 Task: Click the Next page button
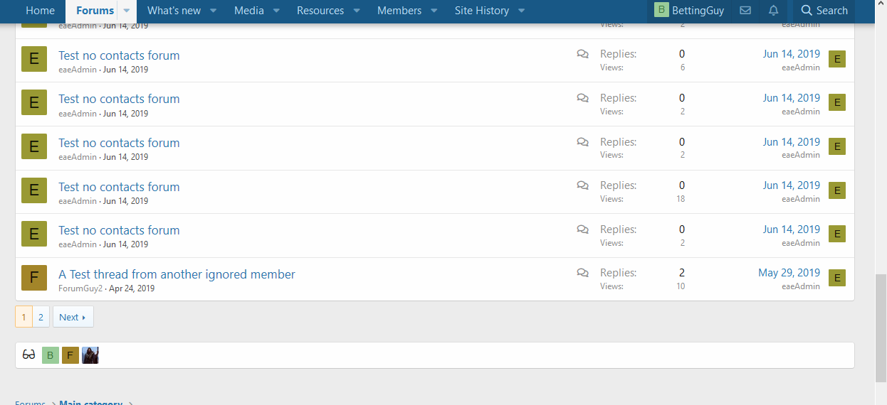coord(73,317)
